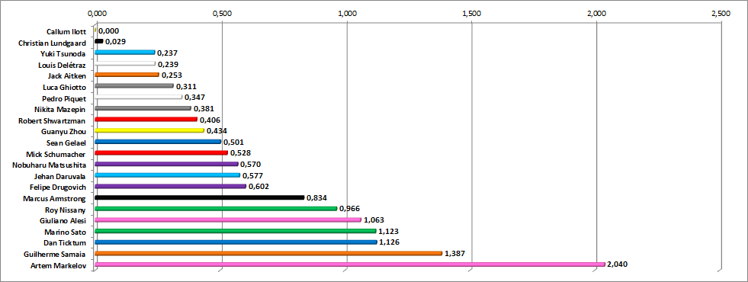Image resolution: width=748 pixels, height=282 pixels.
Task: Click the Dan Ticktum axis label
Action: pyautogui.click(x=66, y=242)
